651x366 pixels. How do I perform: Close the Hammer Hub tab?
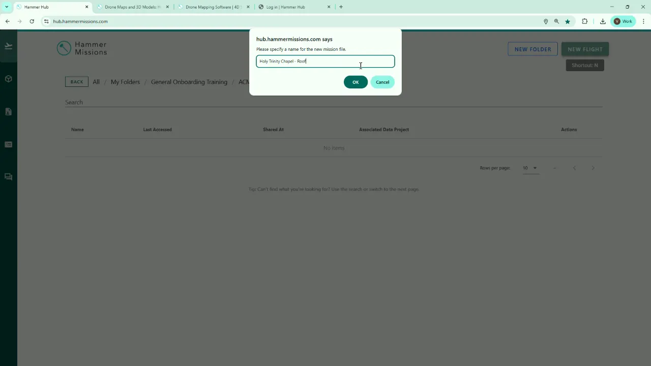click(86, 7)
